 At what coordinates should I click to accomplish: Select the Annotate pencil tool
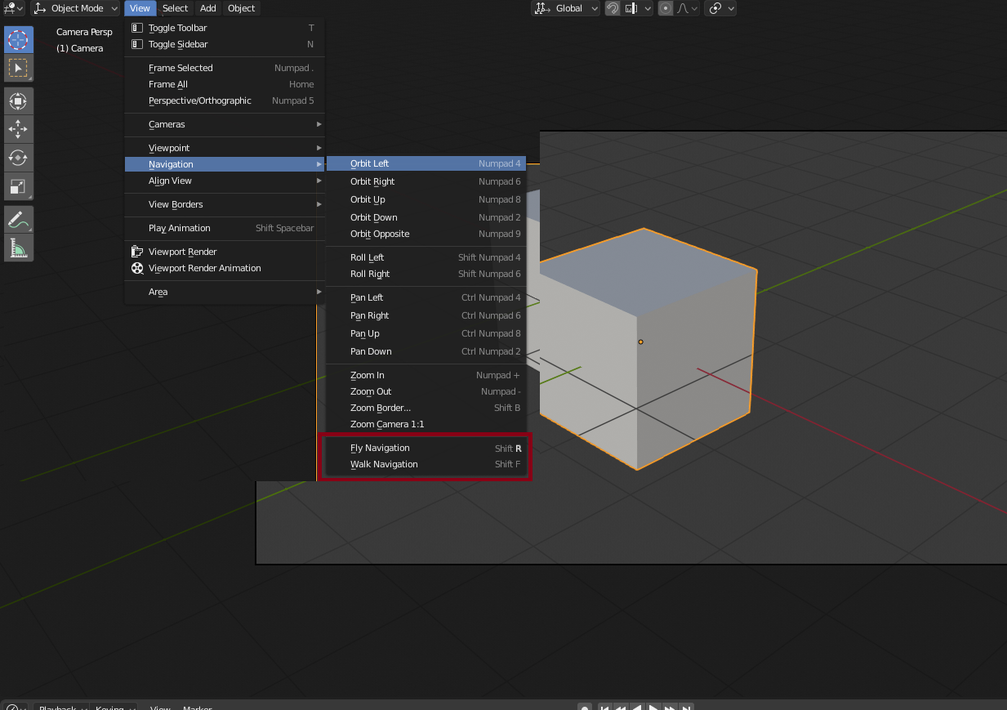[x=18, y=219]
